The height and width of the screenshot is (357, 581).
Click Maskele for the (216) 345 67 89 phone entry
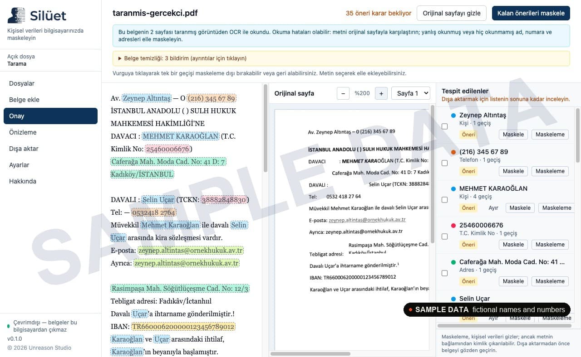[x=513, y=171]
